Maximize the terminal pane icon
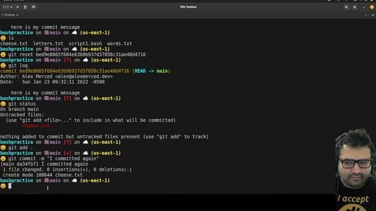 (x=365, y=15)
